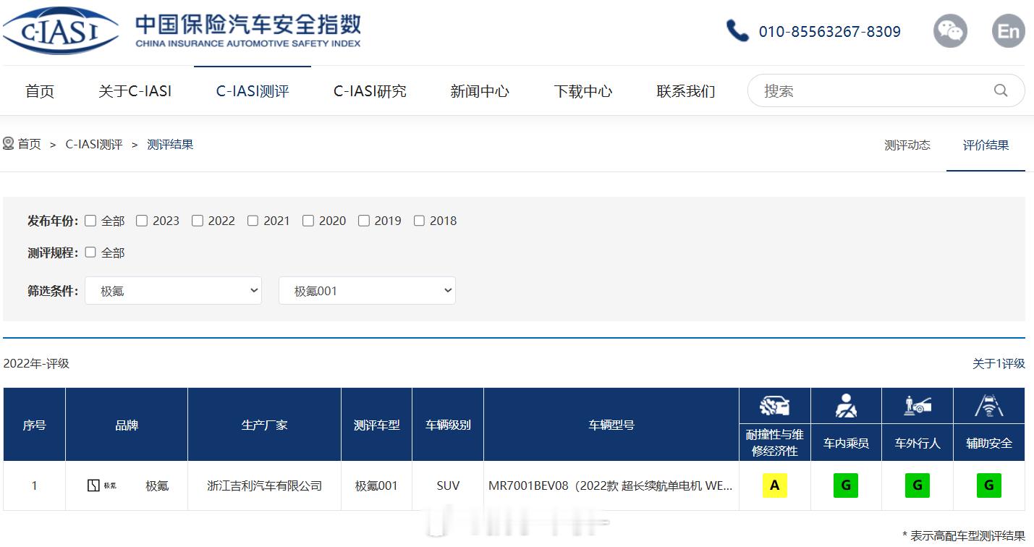Check the 全部 year checkbox

click(x=90, y=221)
